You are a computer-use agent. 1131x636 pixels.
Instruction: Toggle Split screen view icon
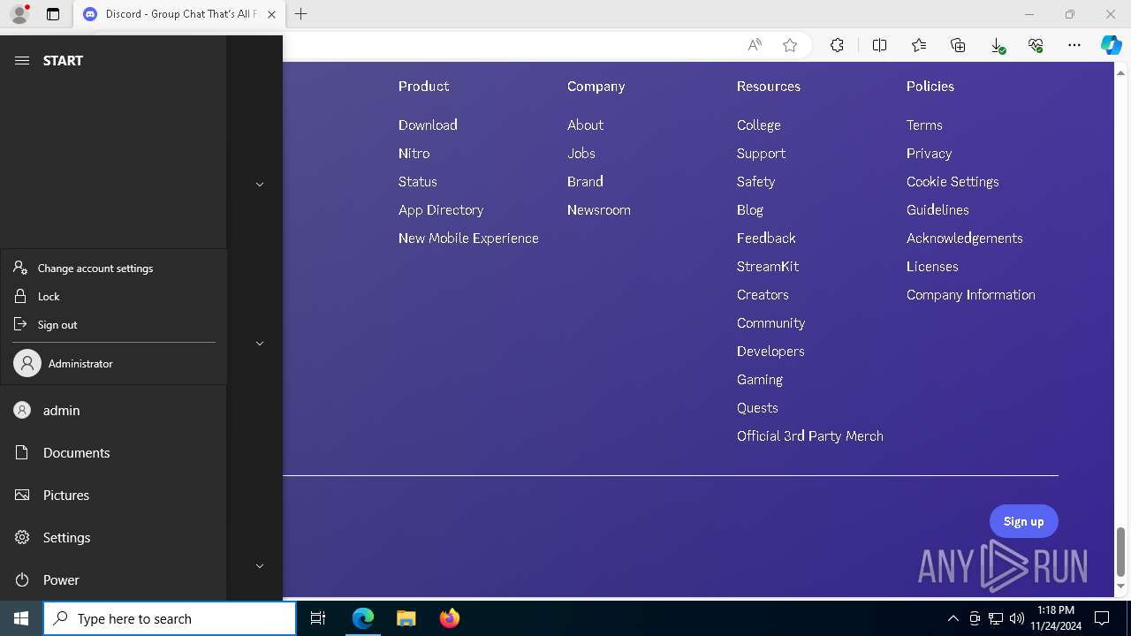(x=879, y=45)
